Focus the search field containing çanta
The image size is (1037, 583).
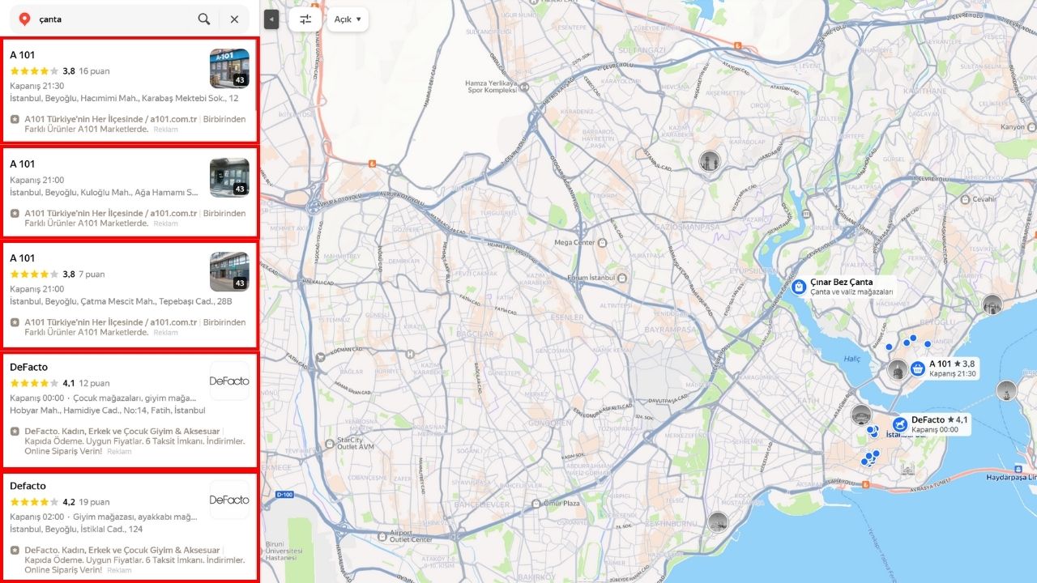click(x=113, y=19)
